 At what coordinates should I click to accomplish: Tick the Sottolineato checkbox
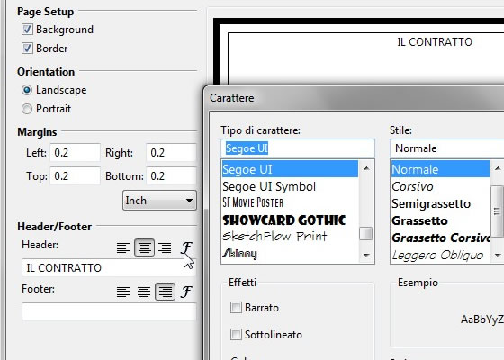point(236,334)
